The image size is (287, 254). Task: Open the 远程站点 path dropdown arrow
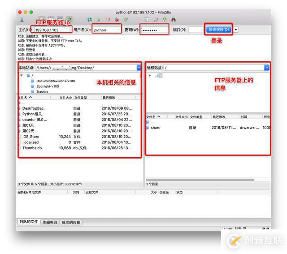[x=267, y=68]
